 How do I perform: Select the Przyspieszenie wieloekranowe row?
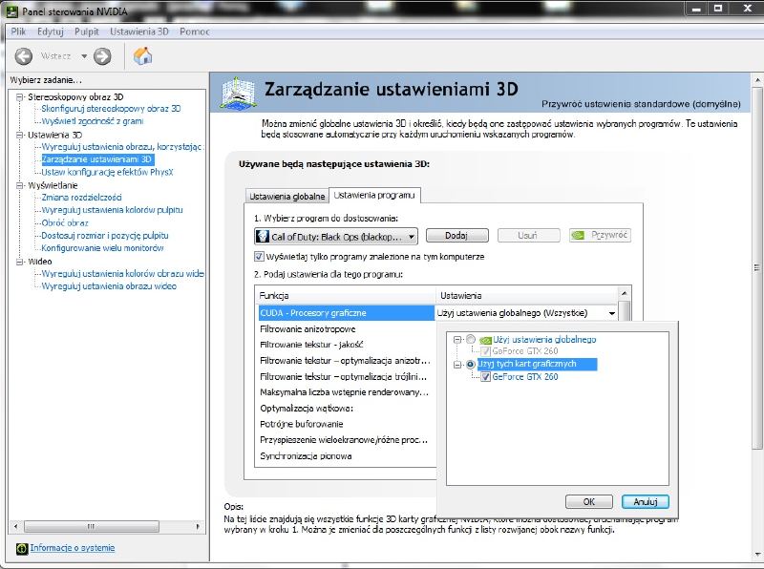coord(347,440)
